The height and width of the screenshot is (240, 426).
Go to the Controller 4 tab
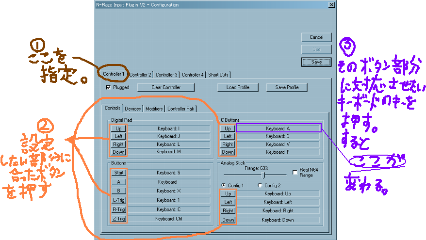193,75
